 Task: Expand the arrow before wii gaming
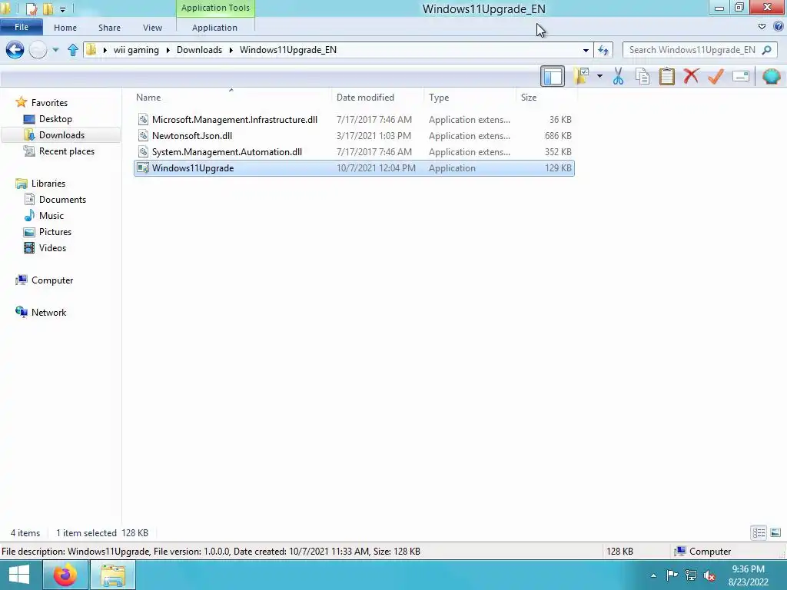pyautogui.click(x=105, y=50)
